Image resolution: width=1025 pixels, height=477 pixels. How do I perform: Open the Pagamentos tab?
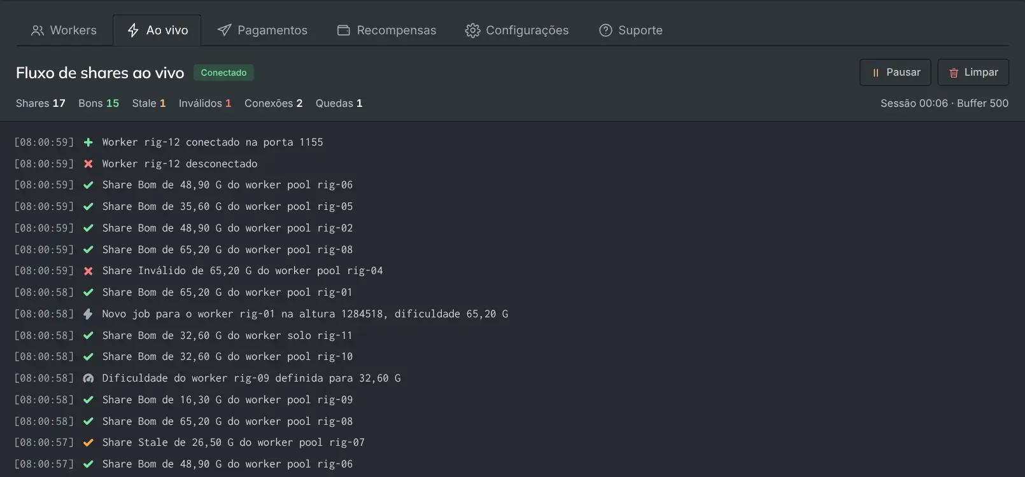(x=262, y=31)
